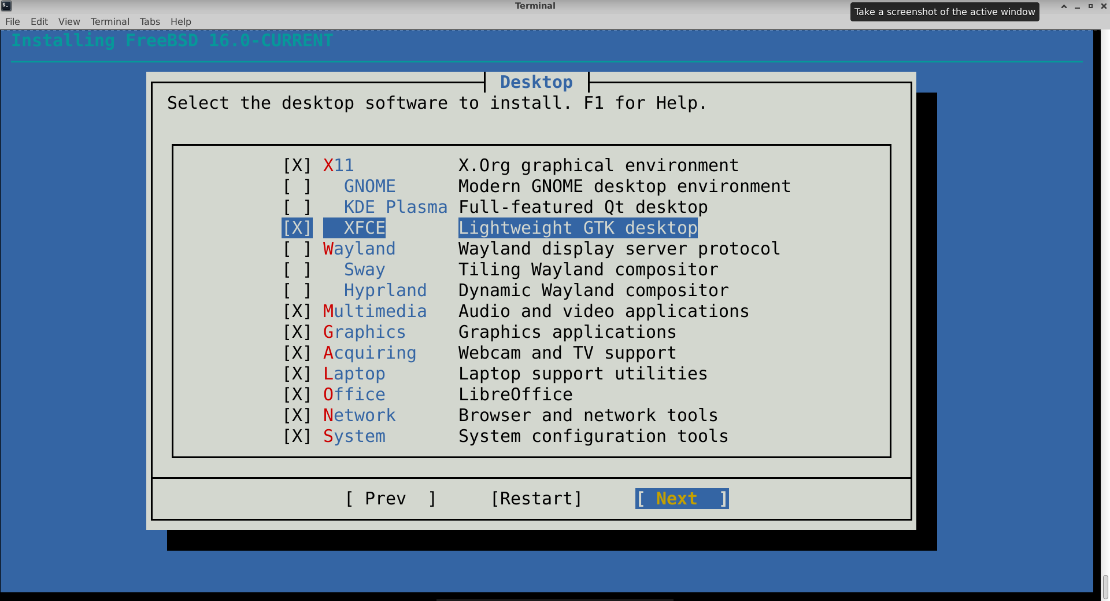Toggle the Laptop checkbox
The image size is (1110, 601).
[x=297, y=374]
